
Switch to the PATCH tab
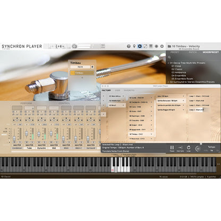pos(193,52)
